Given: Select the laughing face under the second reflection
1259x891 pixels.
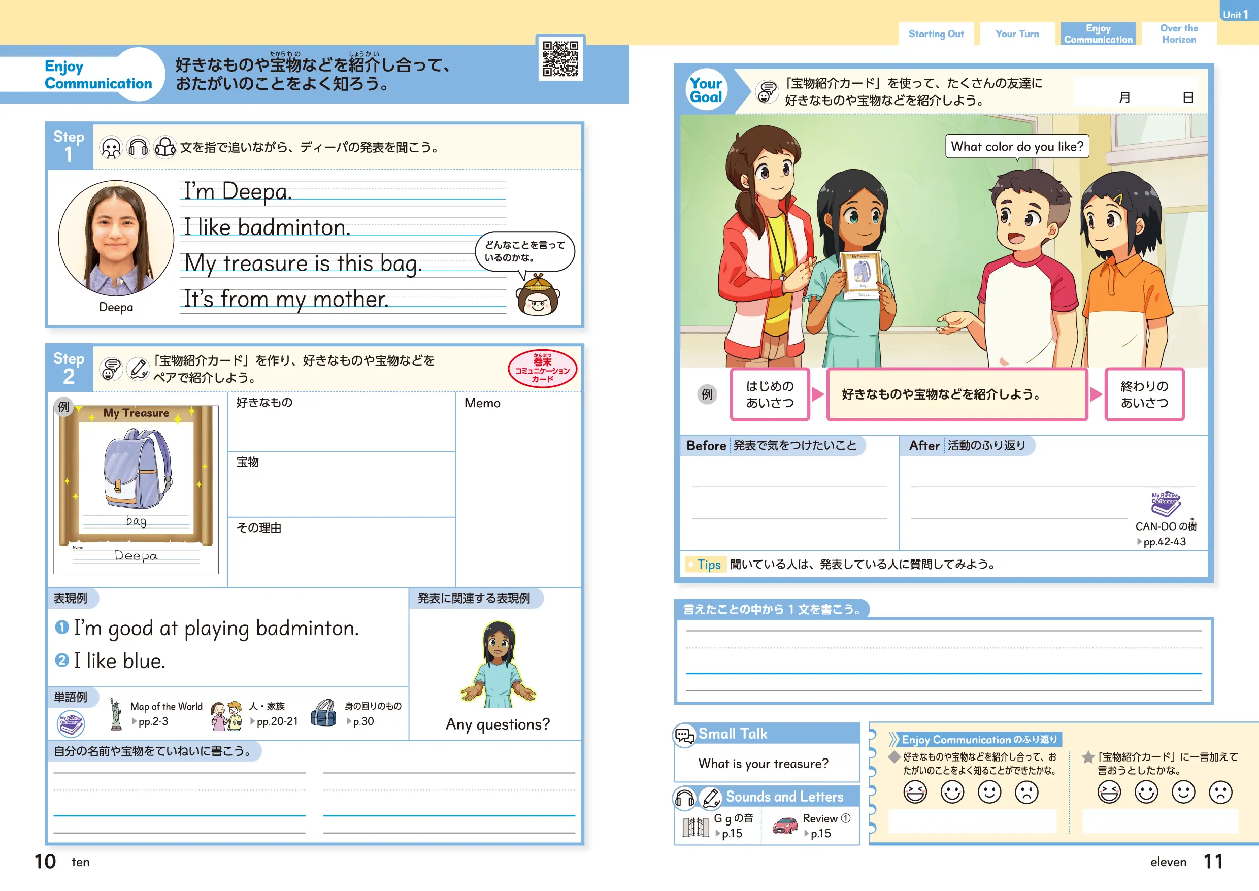Looking at the screenshot, I should [x=1109, y=792].
